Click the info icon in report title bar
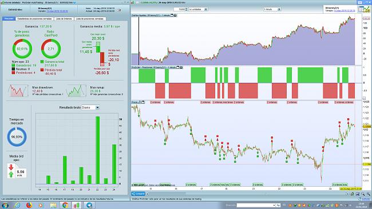The image size is (372, 209). pos(74,2)
